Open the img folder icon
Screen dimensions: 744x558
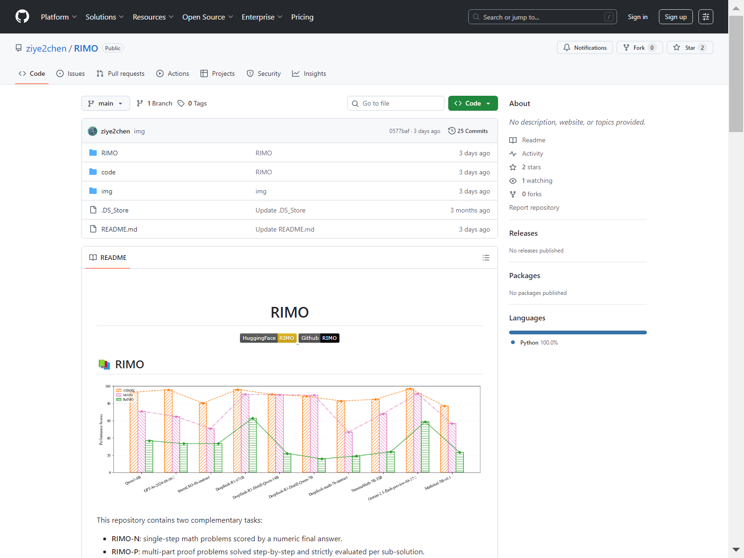(x=93, y=191)
